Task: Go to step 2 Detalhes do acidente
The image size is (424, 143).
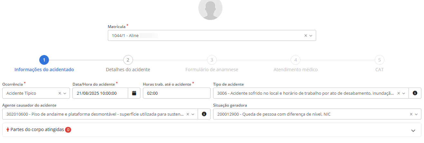Action: [128, 60]
